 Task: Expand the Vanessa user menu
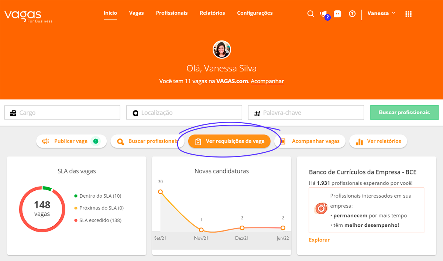(381, 13)
